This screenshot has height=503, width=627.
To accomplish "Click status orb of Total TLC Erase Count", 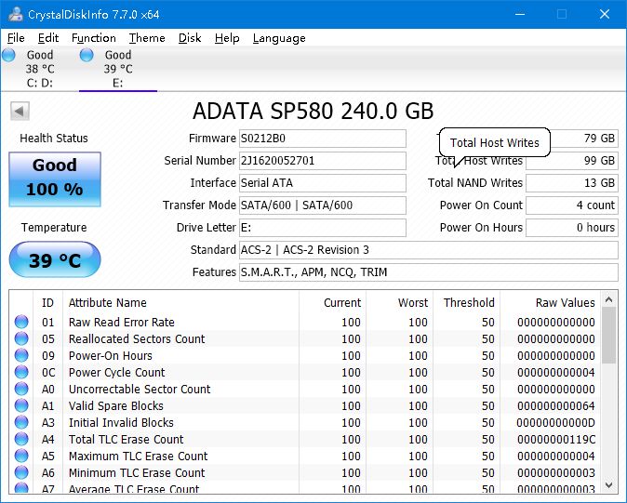I will point(21,440).
